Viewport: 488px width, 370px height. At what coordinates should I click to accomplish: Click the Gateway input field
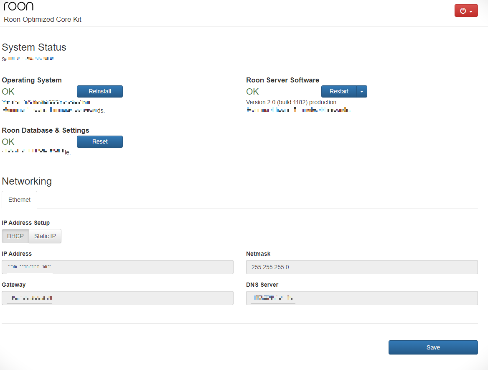pos(118,298)
